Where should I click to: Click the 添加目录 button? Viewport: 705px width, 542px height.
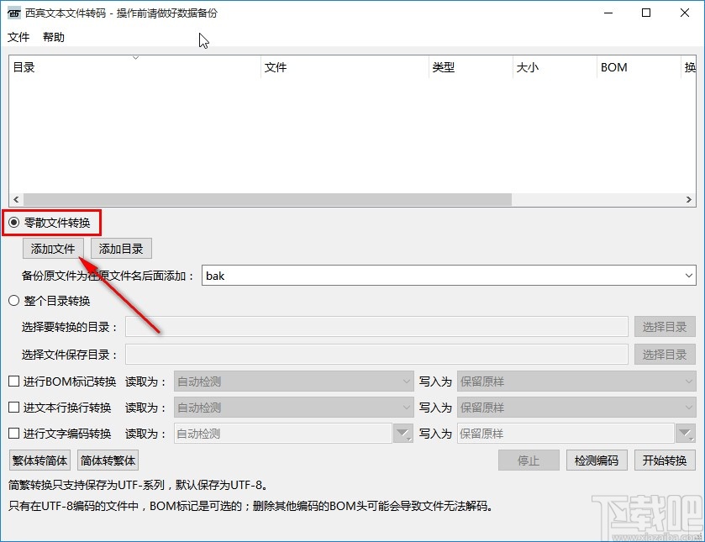[x=119, y=248]
